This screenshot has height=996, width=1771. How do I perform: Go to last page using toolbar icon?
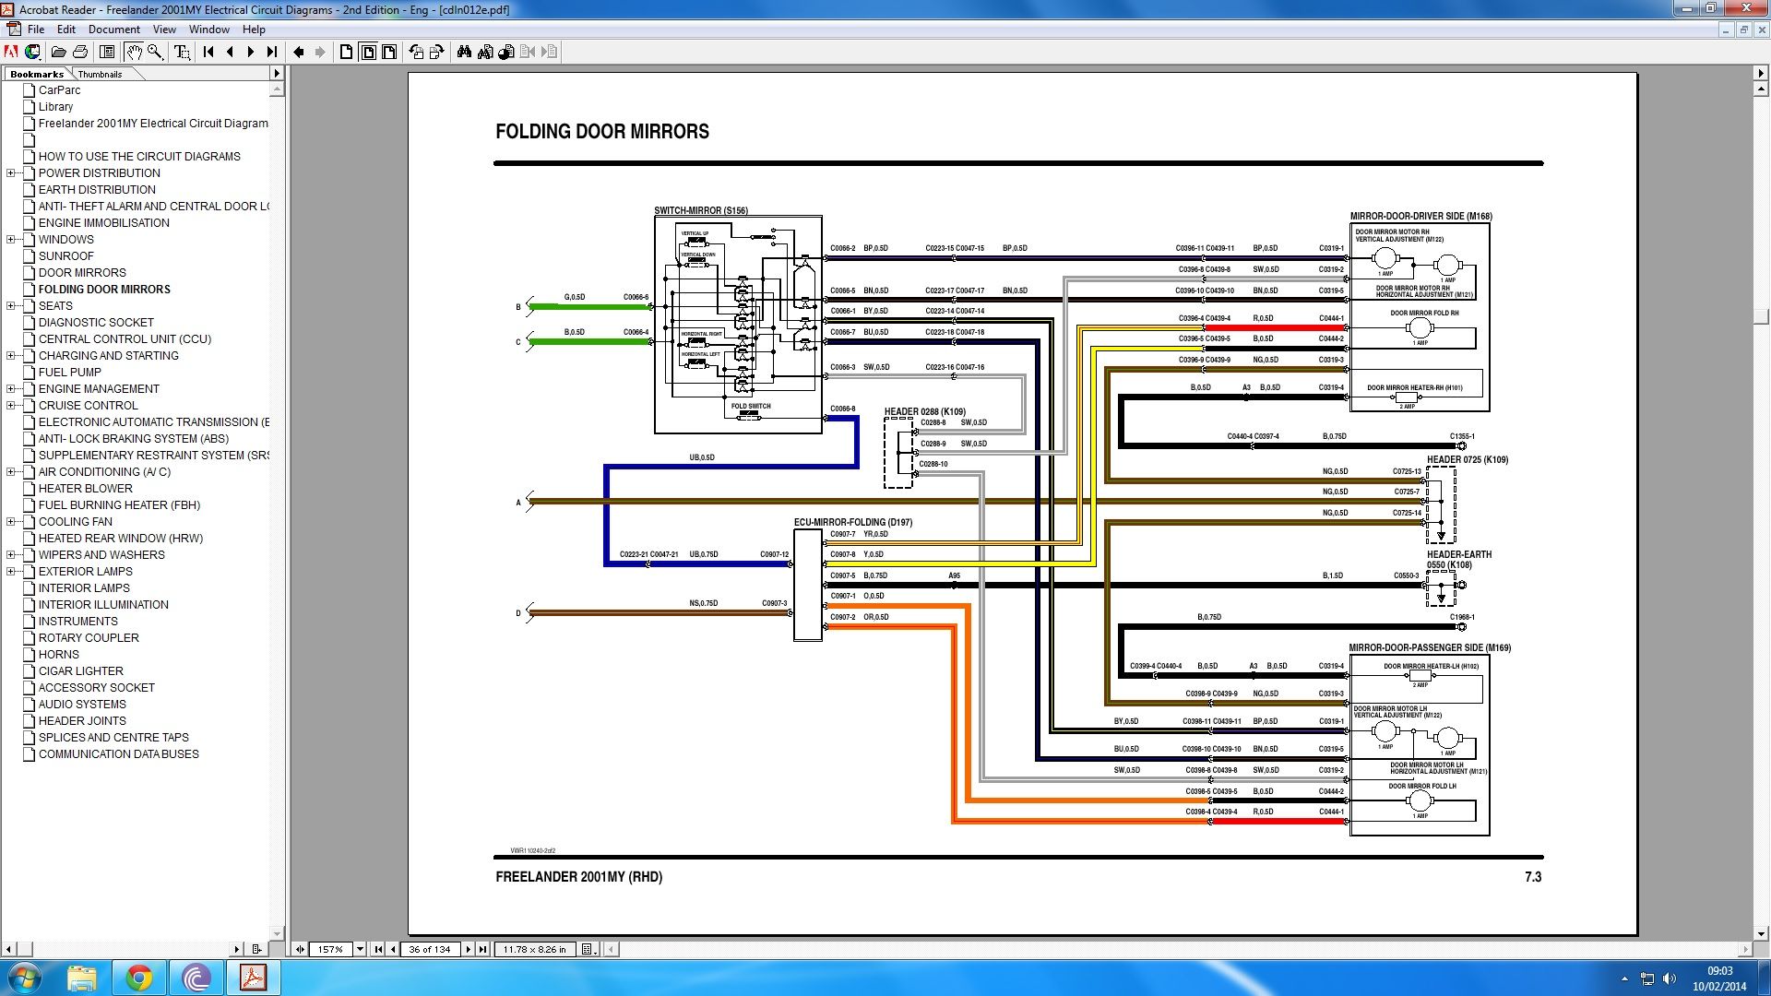coord(272,52)
